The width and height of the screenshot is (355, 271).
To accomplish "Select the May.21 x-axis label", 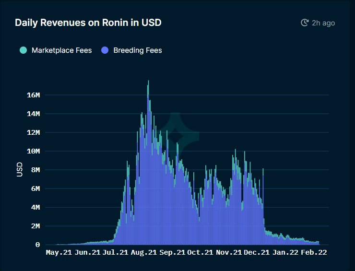I will tap(59, 252).
